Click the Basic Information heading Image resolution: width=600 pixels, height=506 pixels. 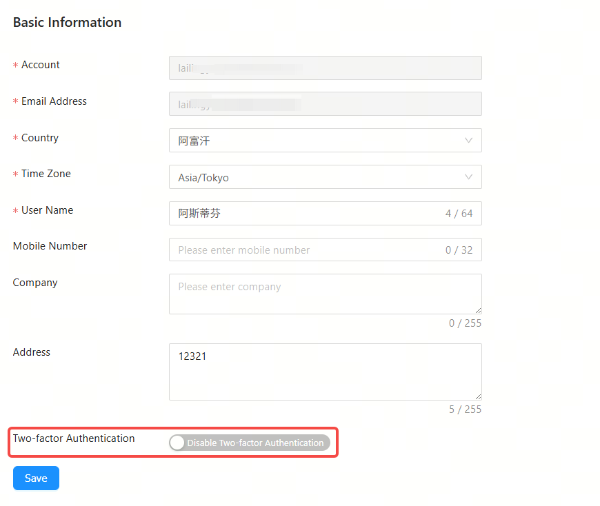67,22
